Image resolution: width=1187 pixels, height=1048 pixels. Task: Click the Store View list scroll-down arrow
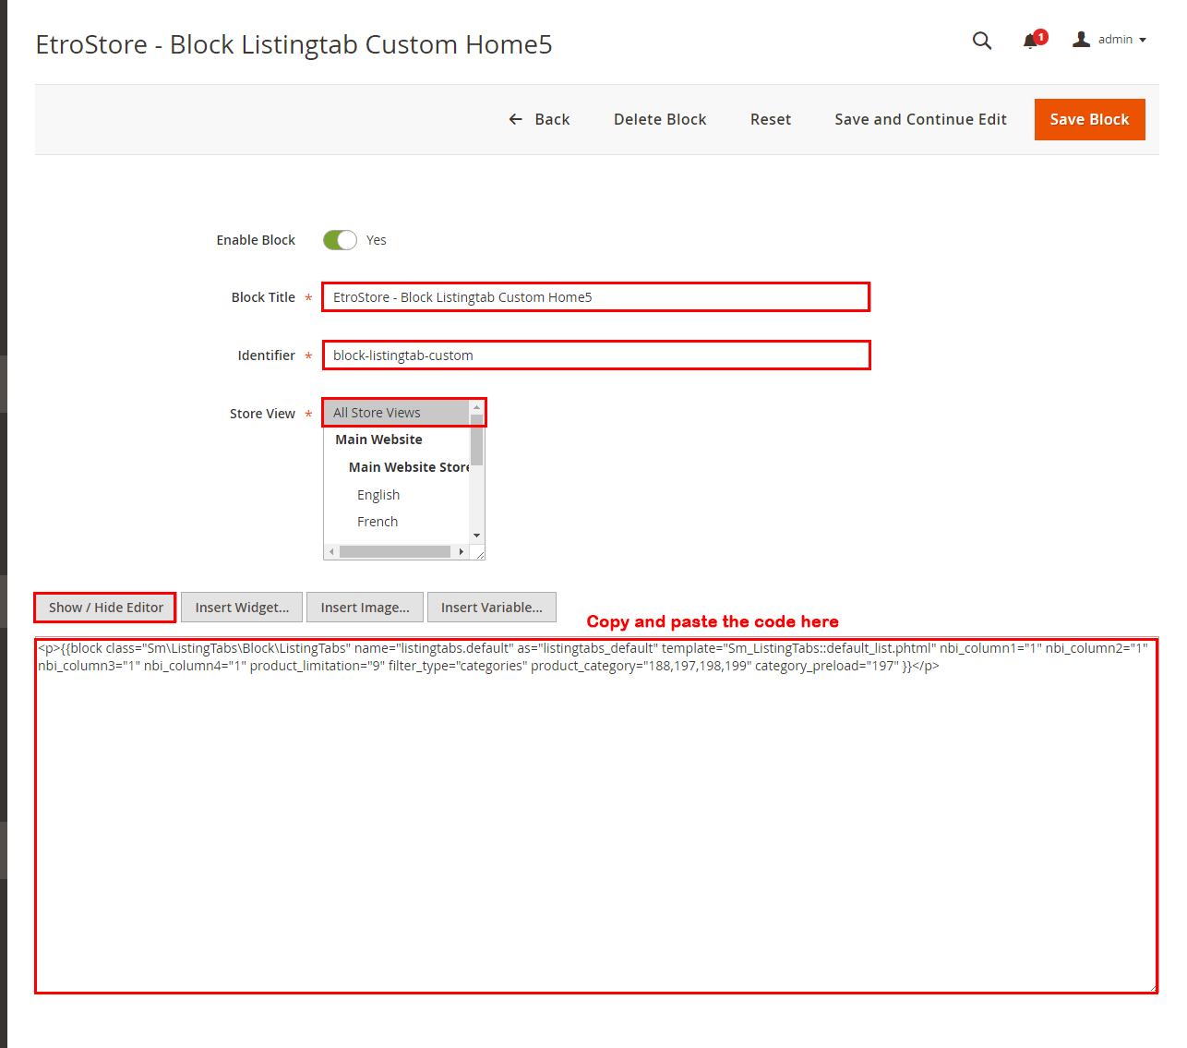pyautogui.click(x=476, y=536)
